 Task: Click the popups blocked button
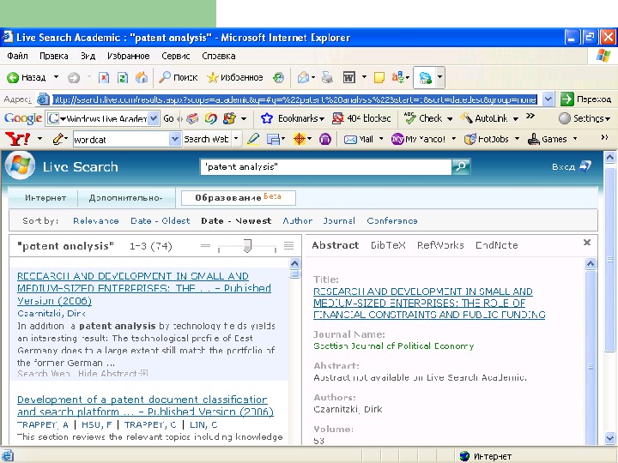click(361, 118)
